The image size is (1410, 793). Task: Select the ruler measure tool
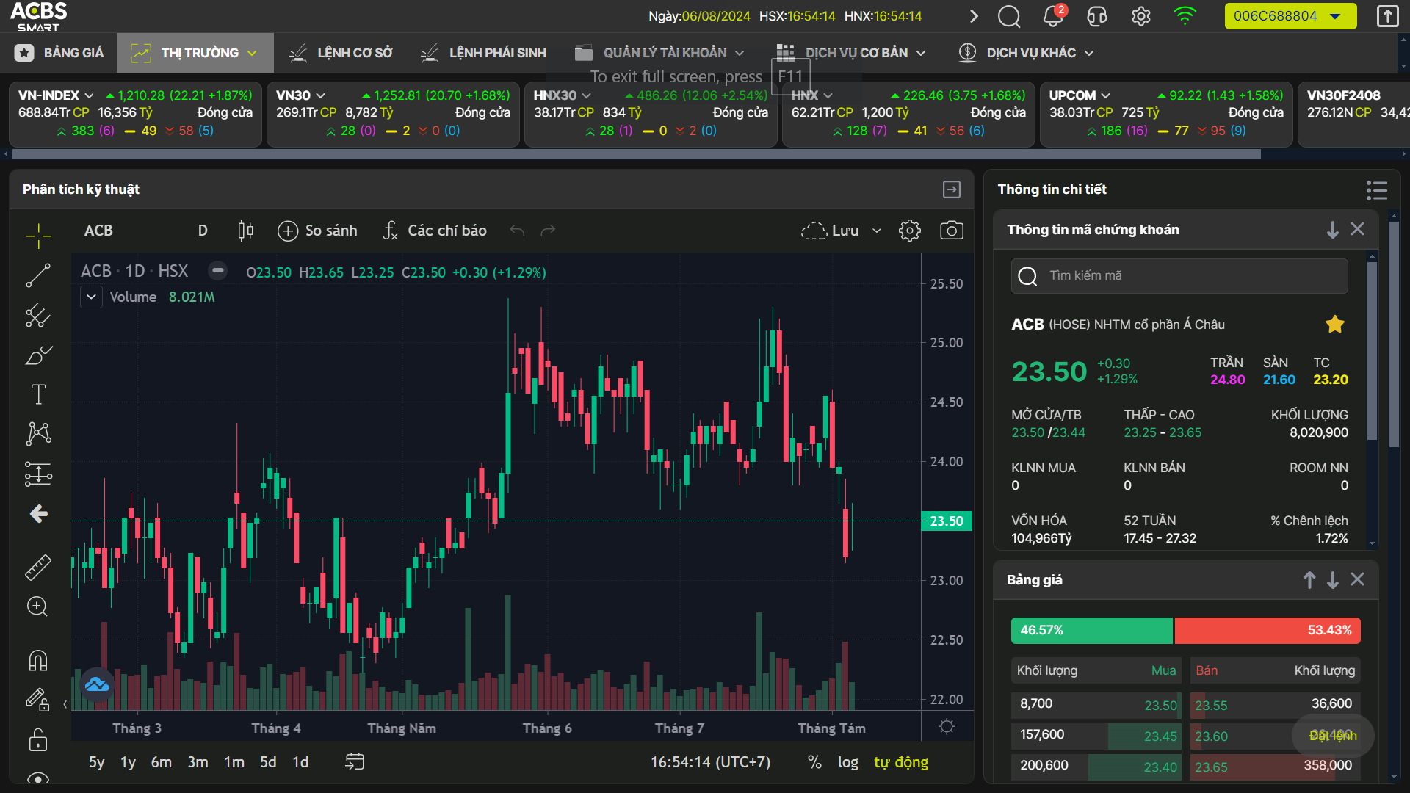[38, 567]
